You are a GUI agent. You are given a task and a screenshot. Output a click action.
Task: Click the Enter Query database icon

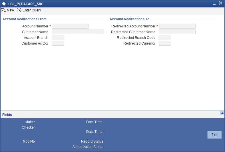coord(19,10)
